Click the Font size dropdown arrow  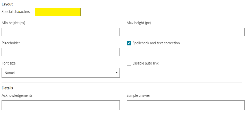[117, 73]
